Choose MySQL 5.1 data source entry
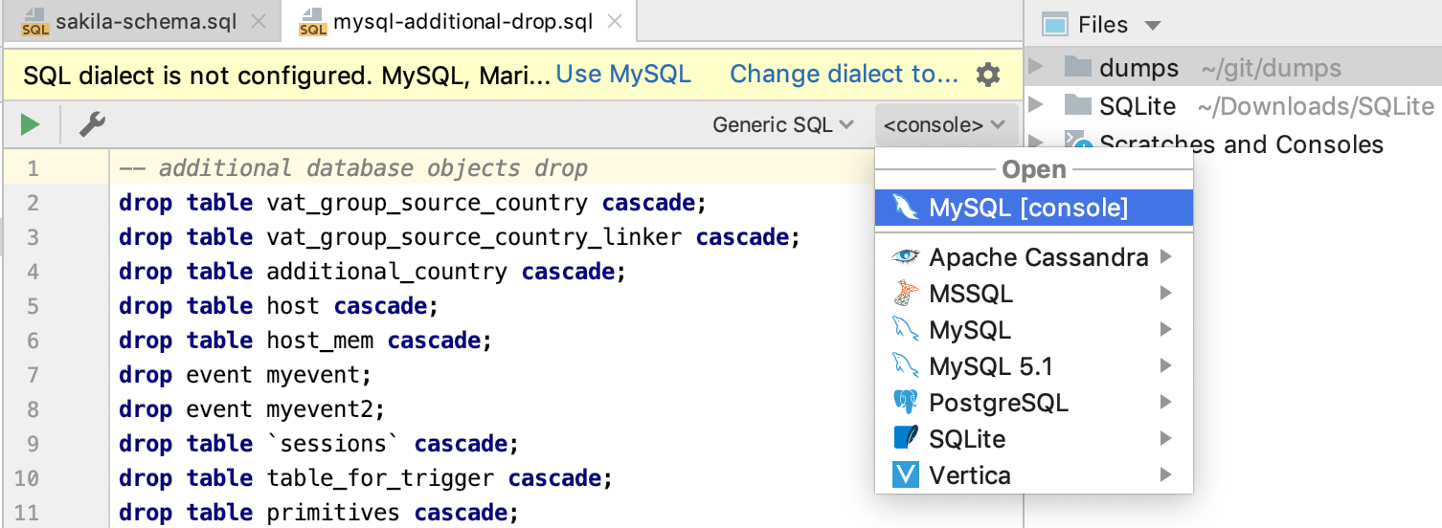 coord(1034,366)
